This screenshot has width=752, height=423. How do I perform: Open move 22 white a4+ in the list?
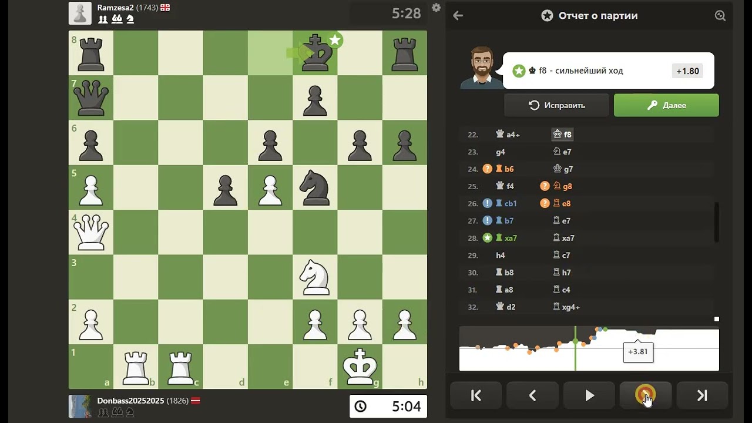tap(508, 135)
